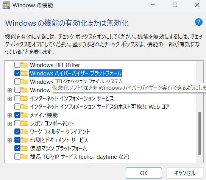Screen dimensions: 206x180
Task: Select the 印刷とドキュメント サービス label
Action: pyautogui.click(x=59, y=140)
